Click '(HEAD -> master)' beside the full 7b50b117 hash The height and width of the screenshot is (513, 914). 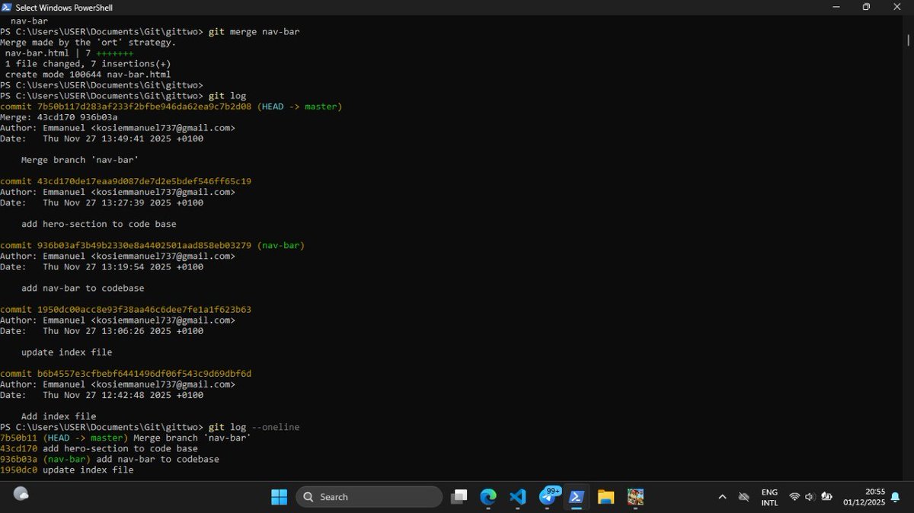click(x=299, y=107)
